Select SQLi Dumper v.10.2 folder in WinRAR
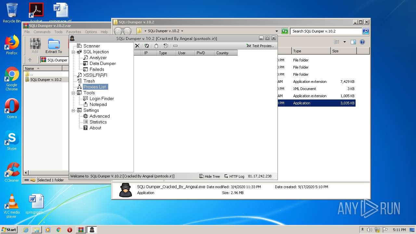This screenshot has width=416, height=234. click(x=45, y=80)
